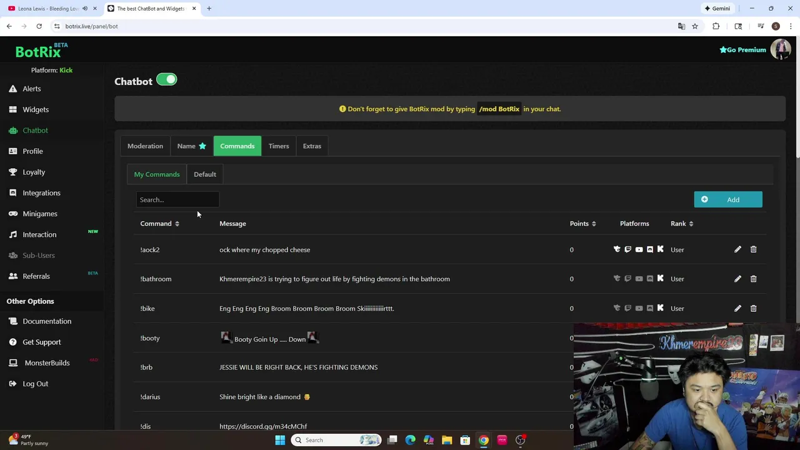
Task: Open the Integrations page
Action: click(41, 192)
